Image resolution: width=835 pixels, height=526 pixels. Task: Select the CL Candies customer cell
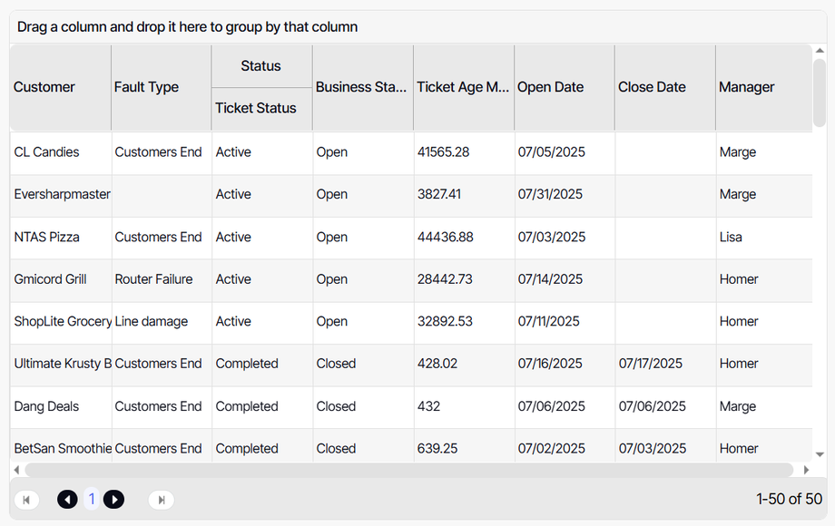tap(47, 152)
